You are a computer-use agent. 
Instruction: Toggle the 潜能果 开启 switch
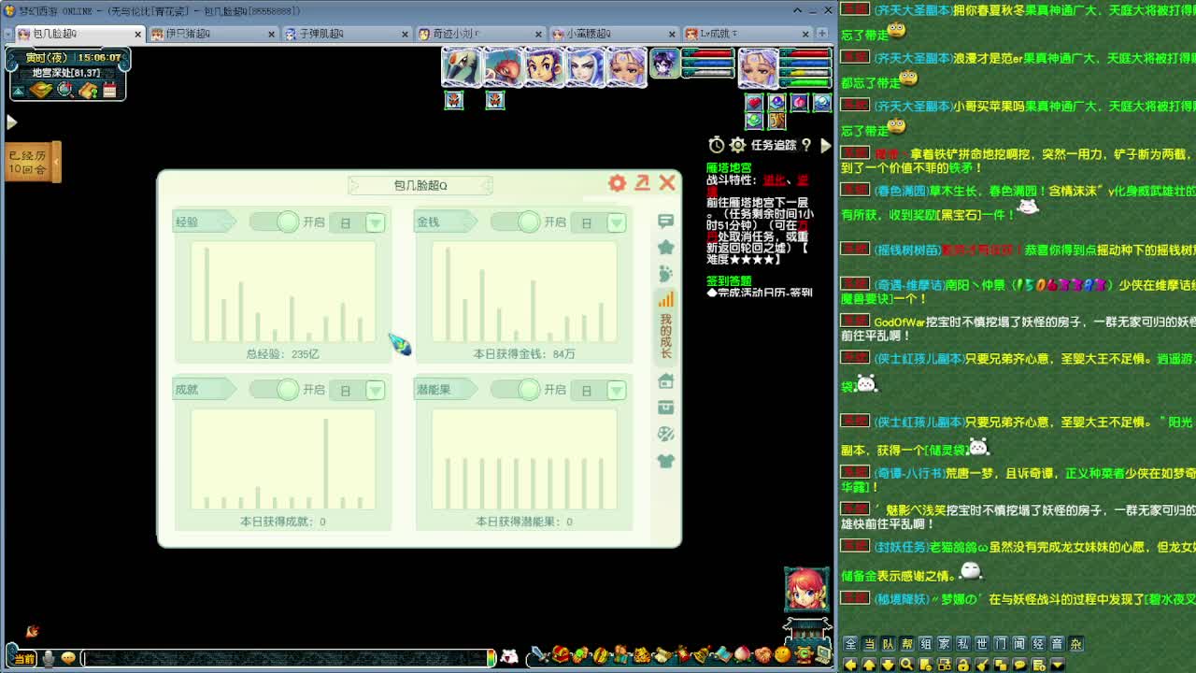coord(516,389)
